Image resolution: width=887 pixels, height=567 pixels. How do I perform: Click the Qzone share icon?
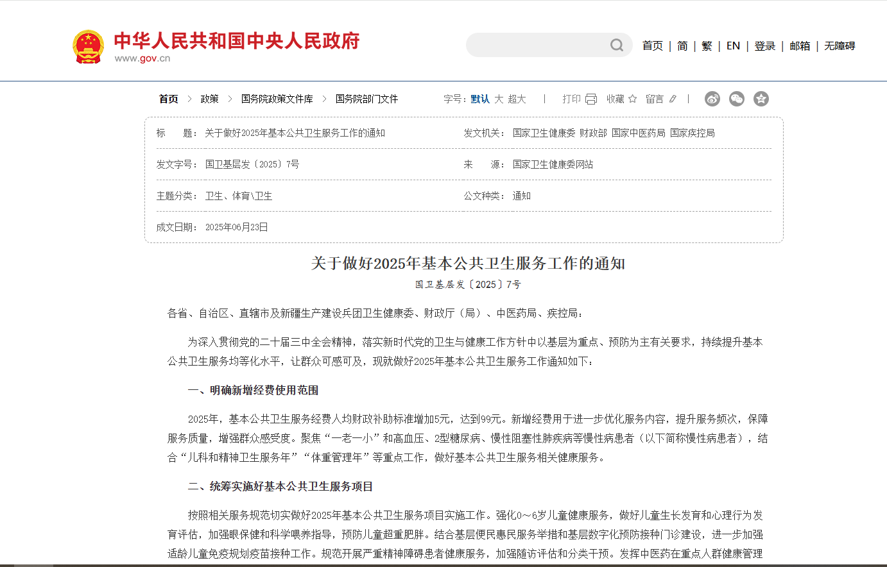click(761, 99)
